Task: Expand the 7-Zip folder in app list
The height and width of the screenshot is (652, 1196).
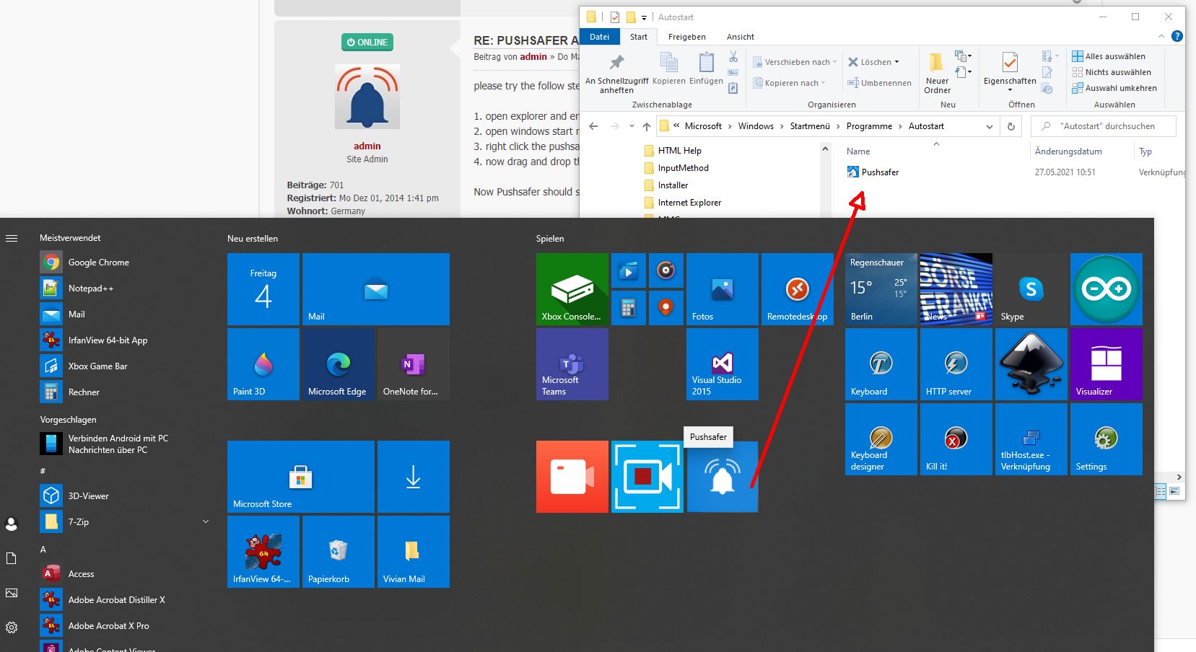Action: coord(206,521)
